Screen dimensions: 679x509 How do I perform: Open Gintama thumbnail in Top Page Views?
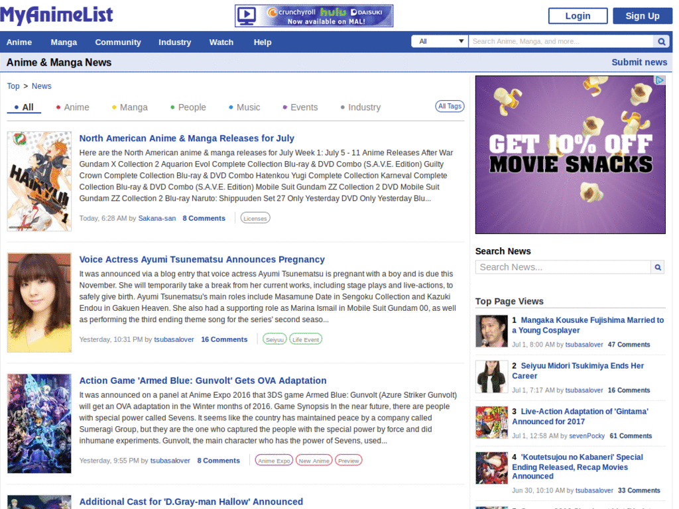(491, 422)
